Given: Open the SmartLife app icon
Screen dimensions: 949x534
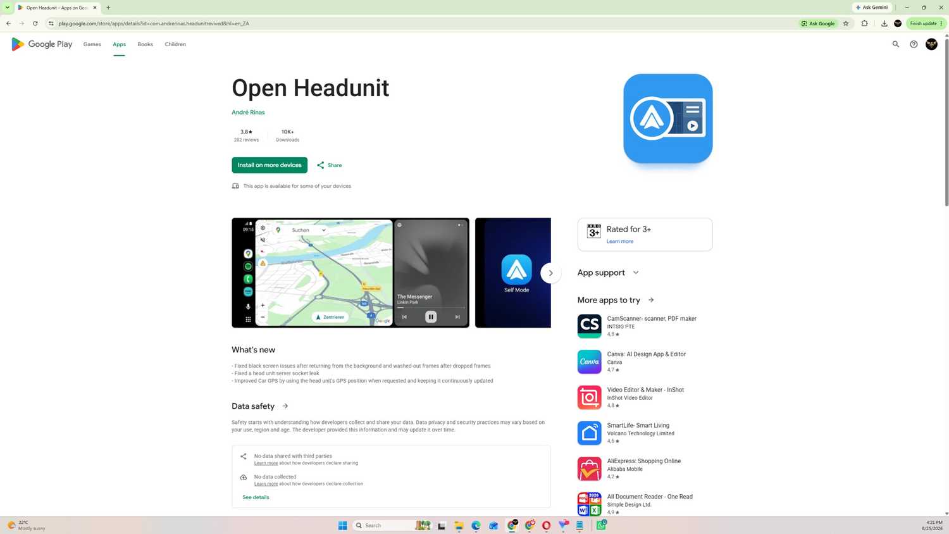Looking at the screenshot, I should pos(589,433).
